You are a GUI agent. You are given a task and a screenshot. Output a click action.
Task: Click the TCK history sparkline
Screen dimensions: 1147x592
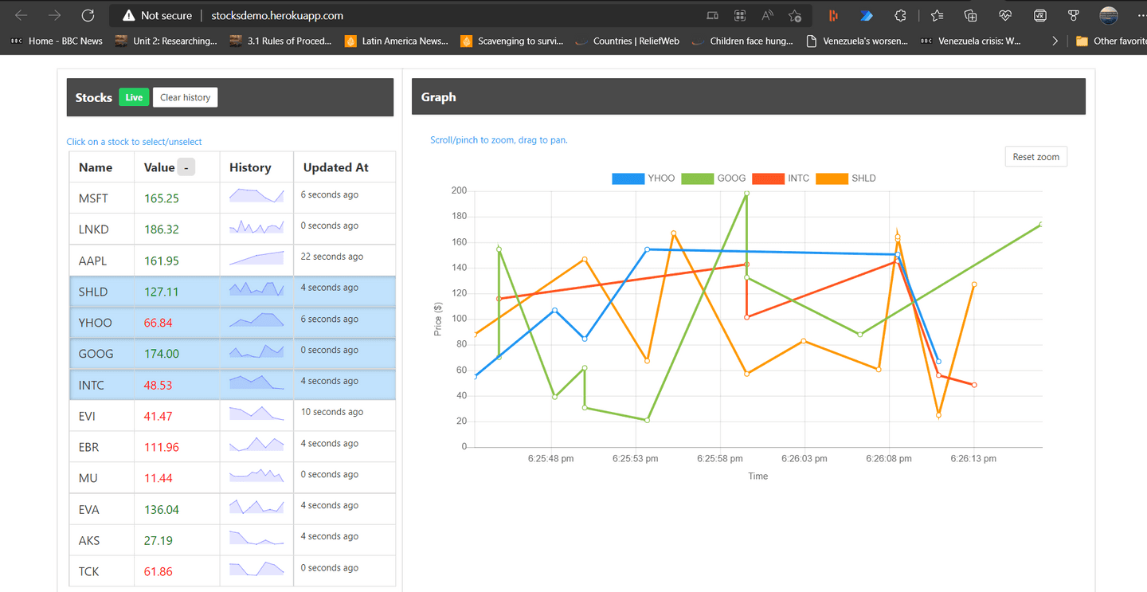(256, 568)
